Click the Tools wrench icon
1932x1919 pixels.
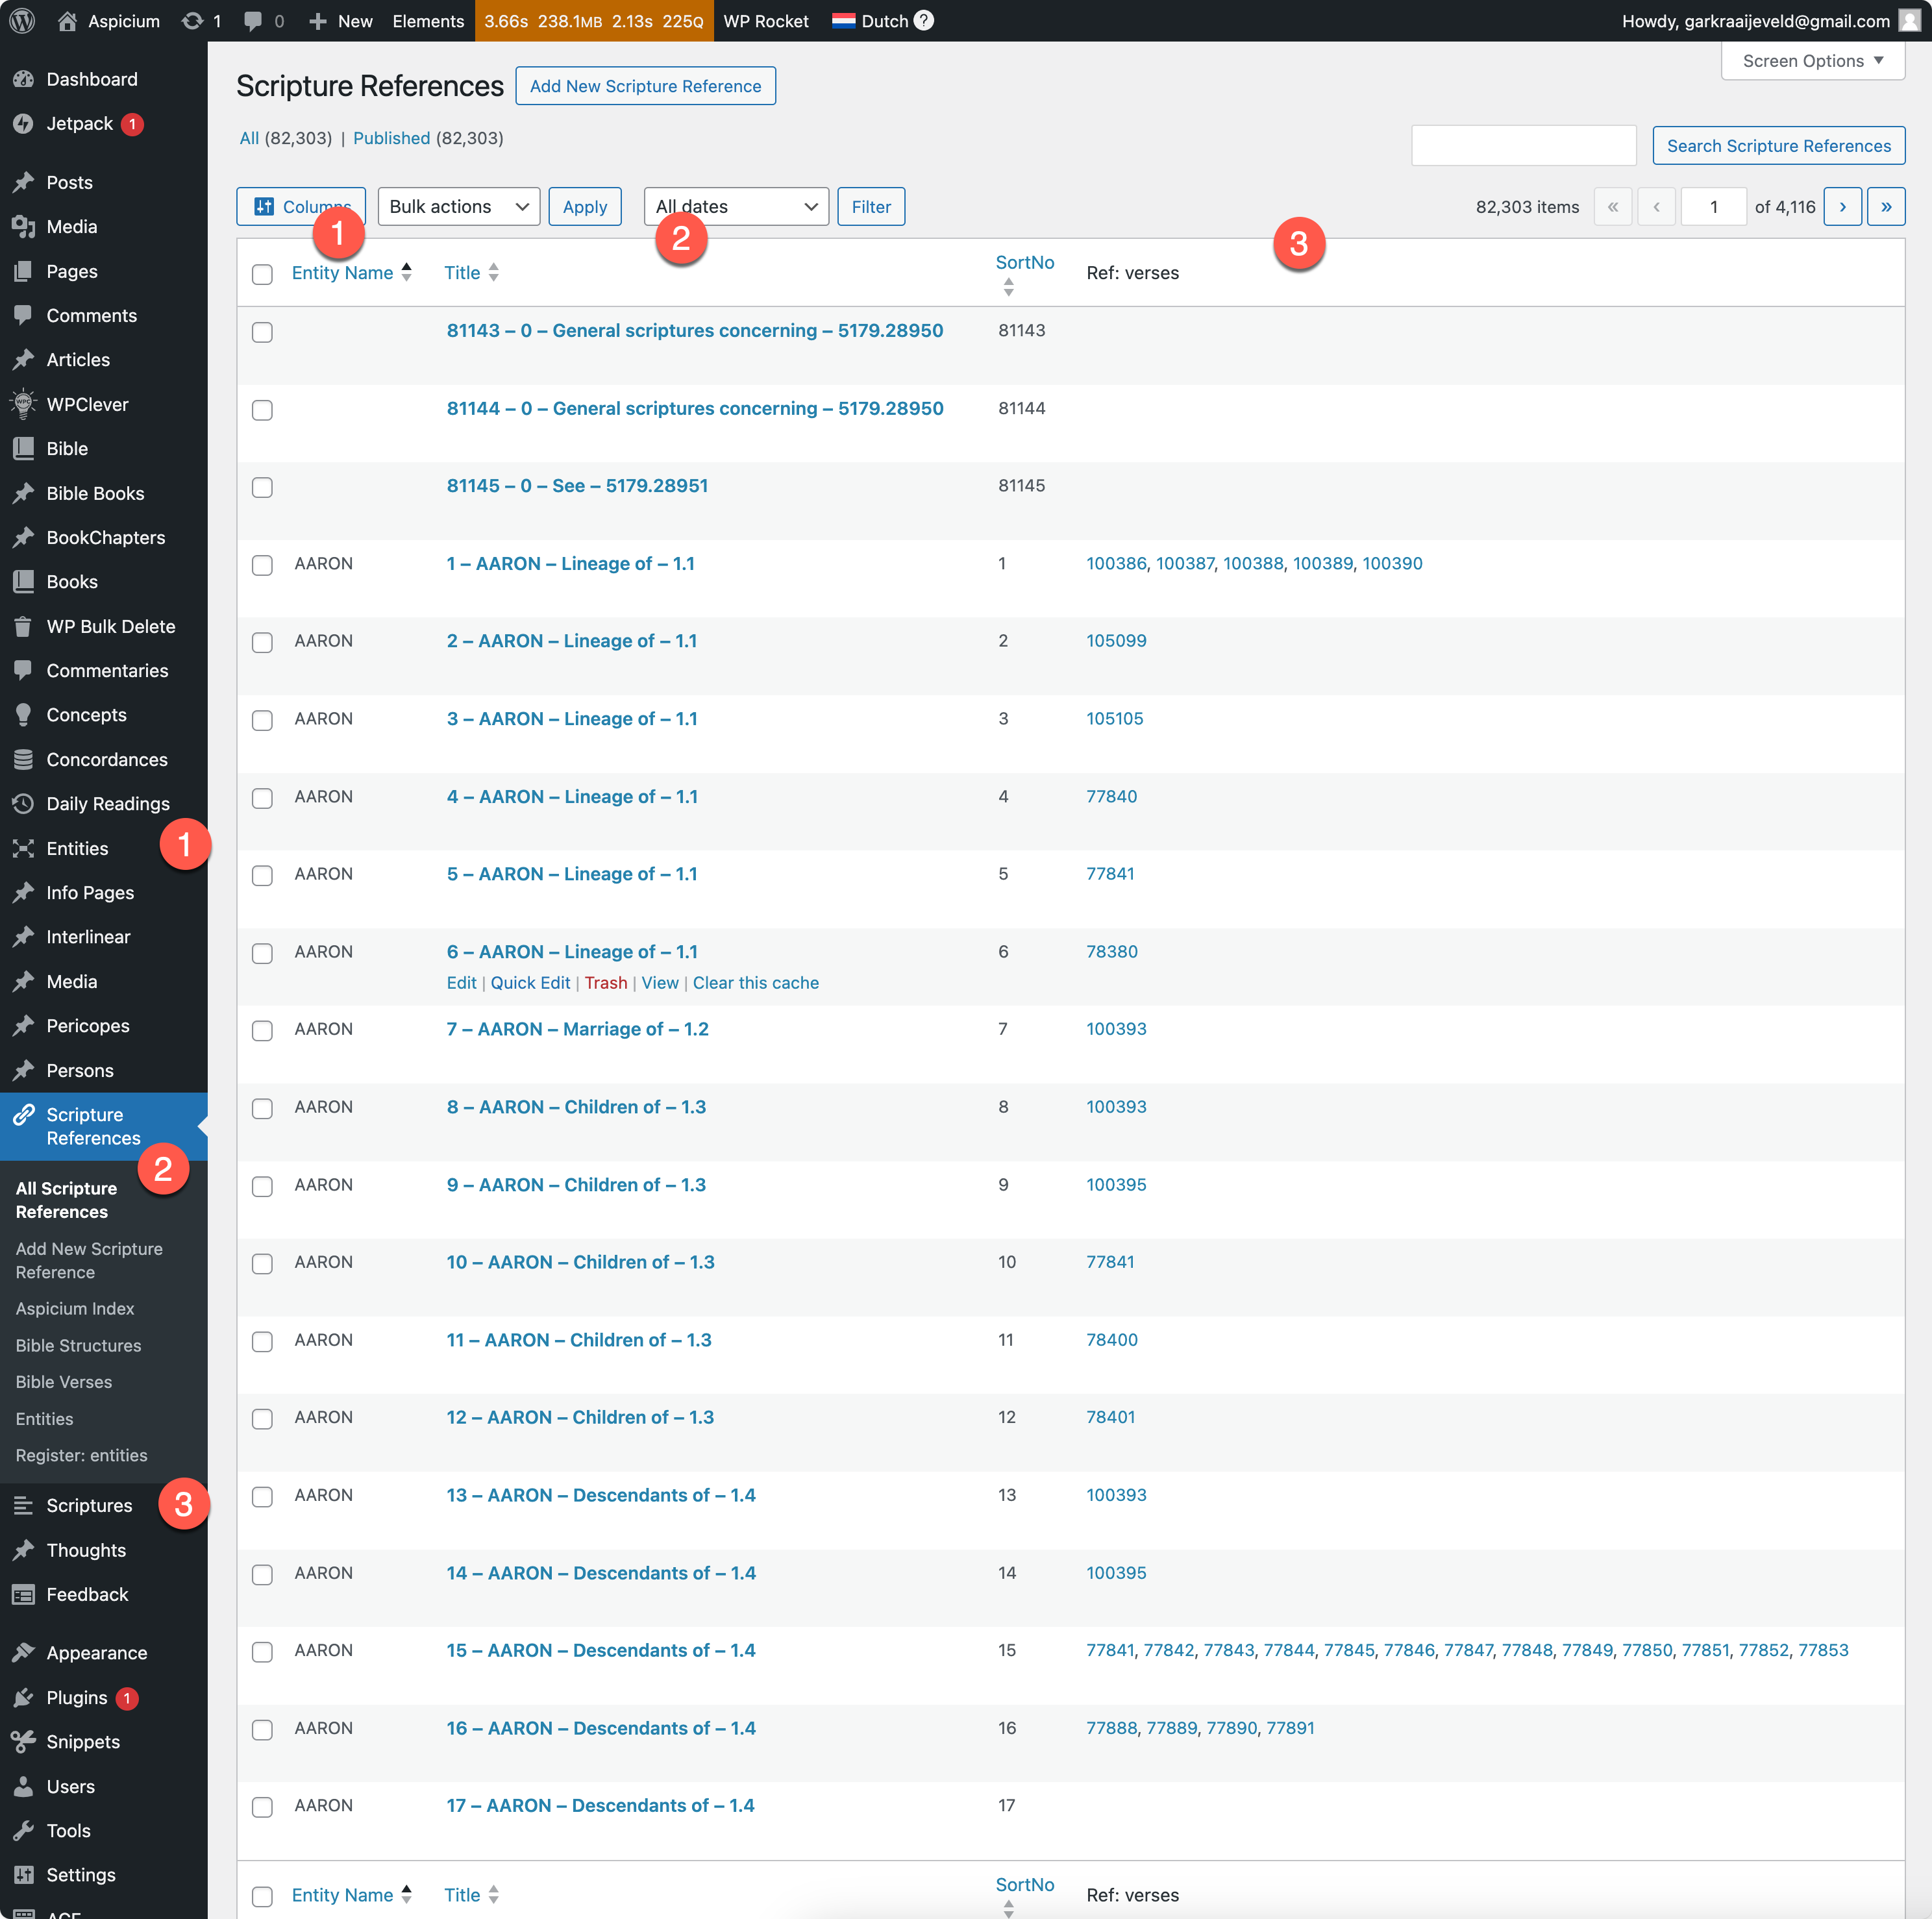point(24,1830)
